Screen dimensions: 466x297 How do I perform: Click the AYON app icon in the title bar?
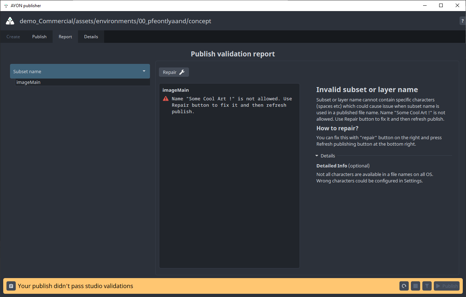tap(6, 6)
